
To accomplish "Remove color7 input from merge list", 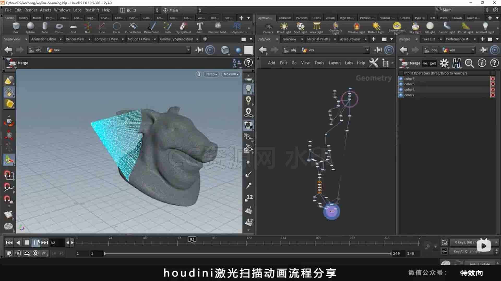I will (x=493, y=95).
